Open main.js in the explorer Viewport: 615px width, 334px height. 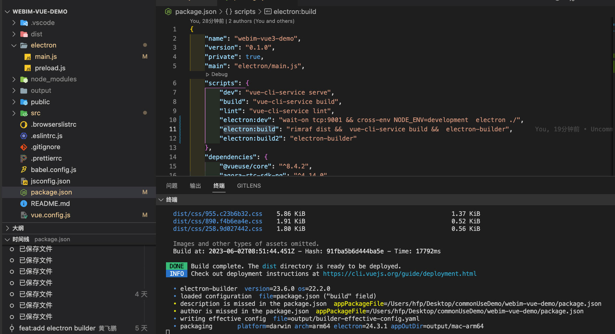click(x=46, y=57)
